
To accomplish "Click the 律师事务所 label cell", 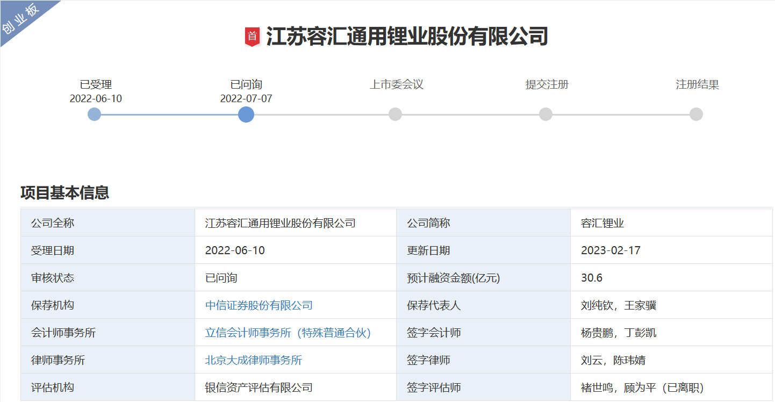I will point(107,360).
